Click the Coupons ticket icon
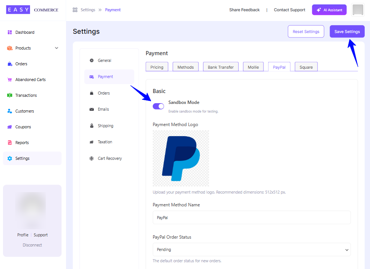 click(10, 127)
